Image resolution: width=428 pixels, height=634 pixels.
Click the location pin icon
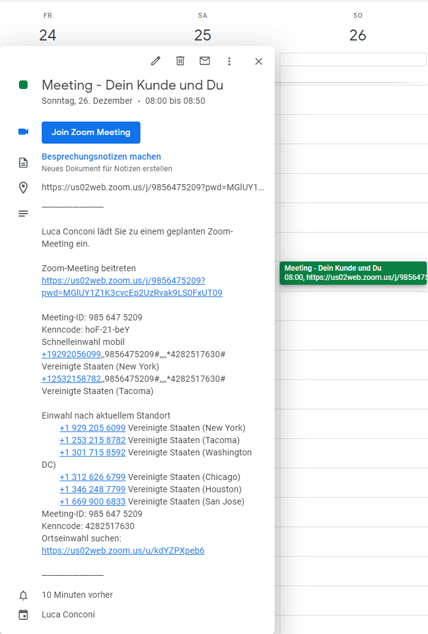point(23,188)
